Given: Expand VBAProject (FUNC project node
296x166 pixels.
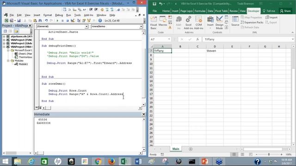Looking at the screenshot, I should (x=4, y=40).
